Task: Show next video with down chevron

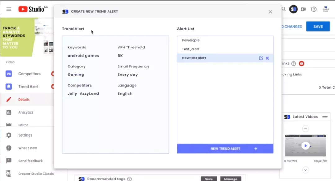Action: pos(306,170)
